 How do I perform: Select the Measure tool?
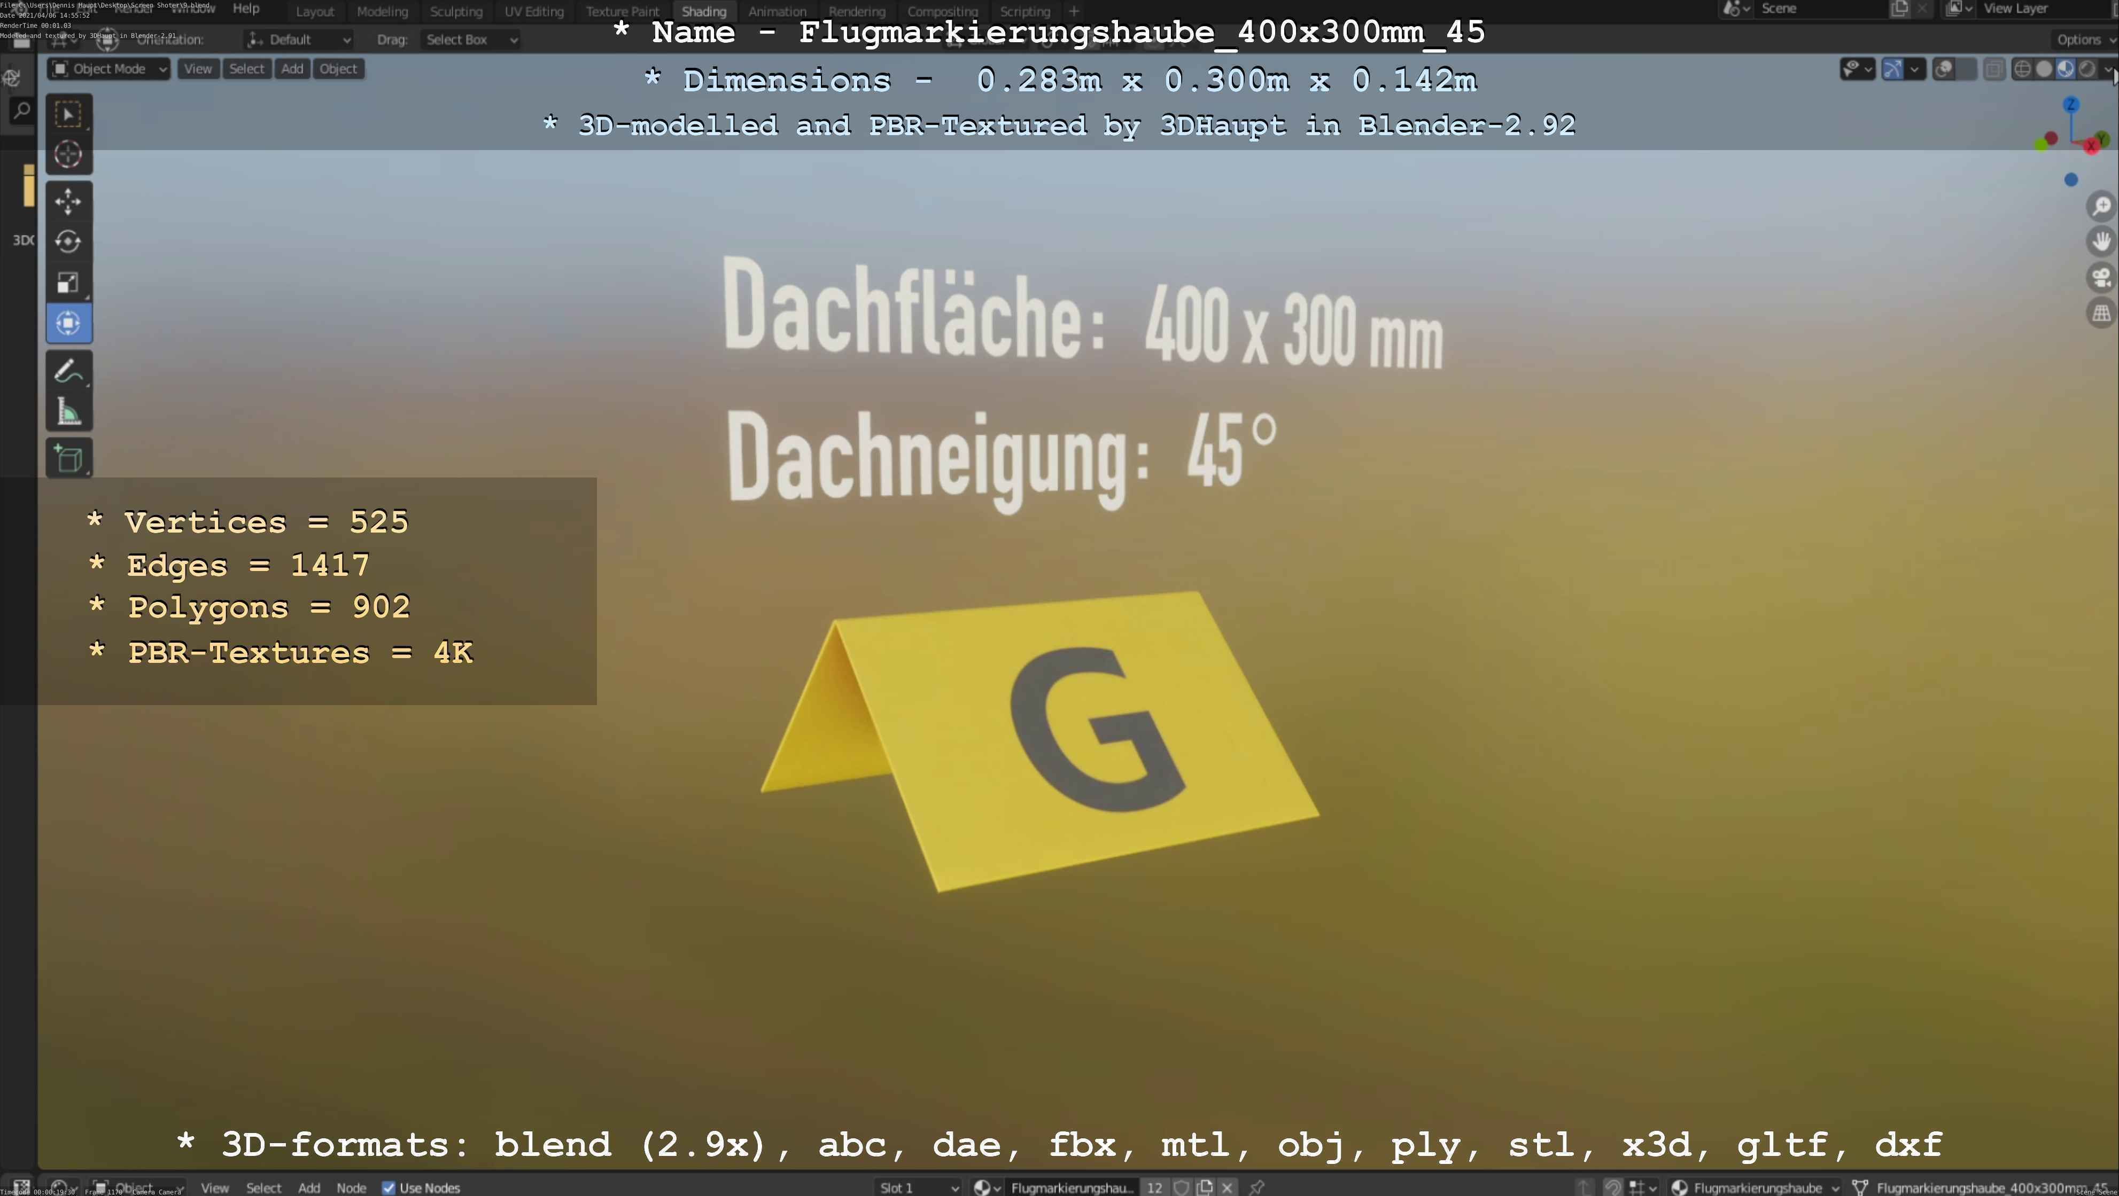pyautogui.click(x=68, y=412)
